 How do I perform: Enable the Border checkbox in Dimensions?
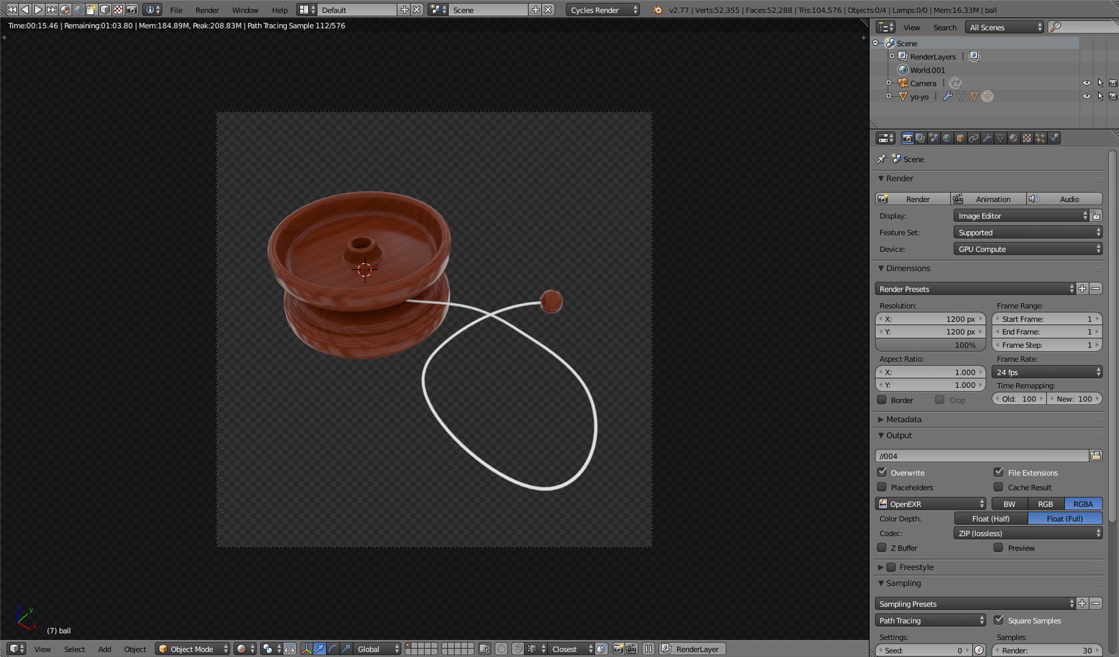[x=882, y=400]
